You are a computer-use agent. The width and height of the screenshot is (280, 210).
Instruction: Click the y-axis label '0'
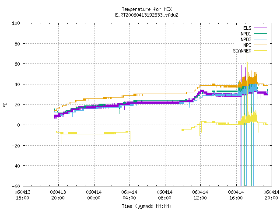coord(18,125)
